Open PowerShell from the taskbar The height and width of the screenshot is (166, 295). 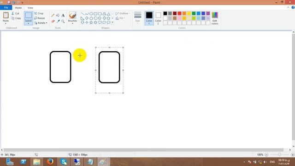click(x=24, y=162)
